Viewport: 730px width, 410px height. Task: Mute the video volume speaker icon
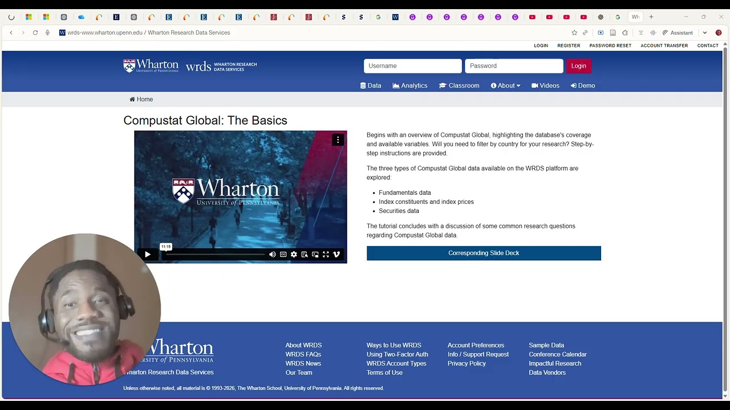pyautogui.click(x=272, y=255)
